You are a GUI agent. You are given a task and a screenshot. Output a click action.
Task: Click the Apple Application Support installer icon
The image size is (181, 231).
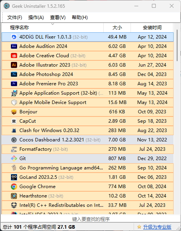pos(14,93)
